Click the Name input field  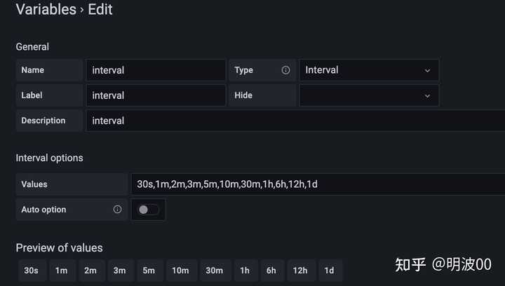pyautogui.click(x=155, y=70)
